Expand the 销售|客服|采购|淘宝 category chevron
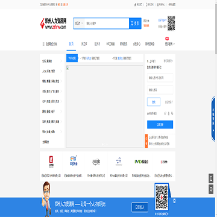The image size is (217, 217). coord(61,81)
